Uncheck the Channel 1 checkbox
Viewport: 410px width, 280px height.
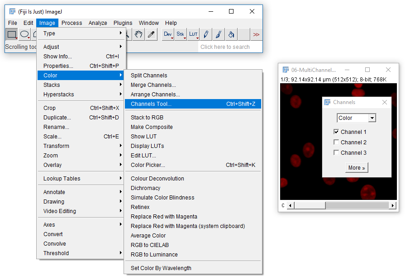336,132
